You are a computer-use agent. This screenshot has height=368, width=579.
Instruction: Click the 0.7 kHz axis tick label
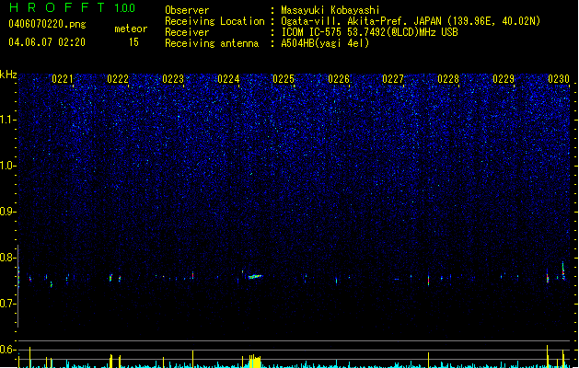pos(8,304)
